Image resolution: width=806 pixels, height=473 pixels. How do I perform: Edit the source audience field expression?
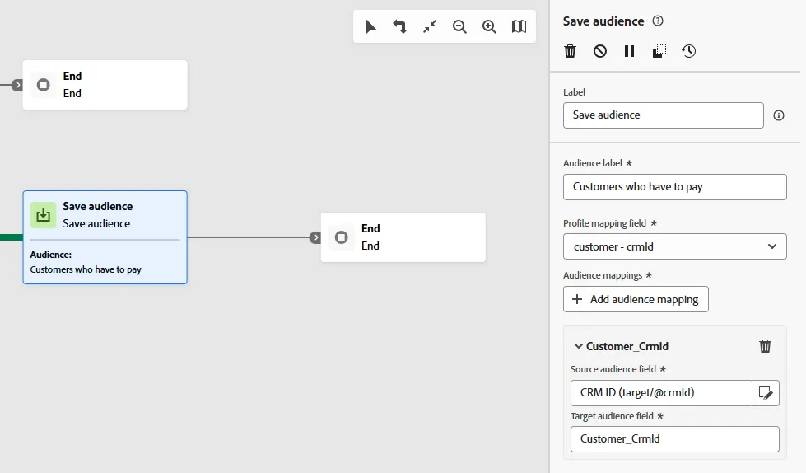click(766, 393)
